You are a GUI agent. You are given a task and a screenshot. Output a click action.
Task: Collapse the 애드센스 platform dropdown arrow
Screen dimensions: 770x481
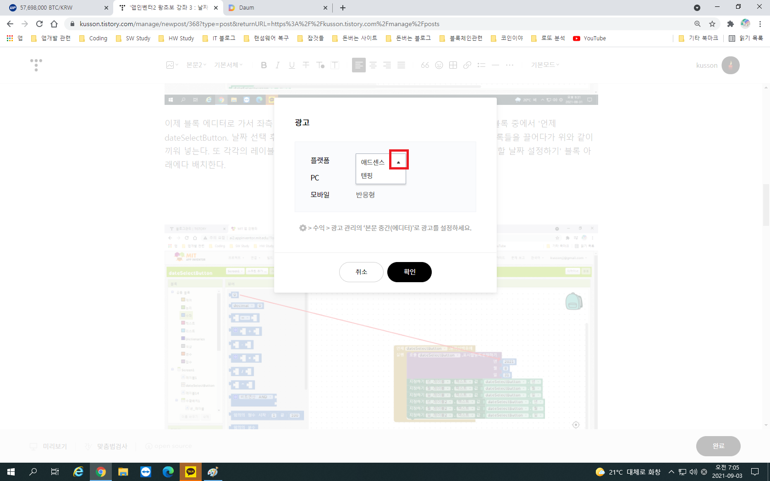398,162
